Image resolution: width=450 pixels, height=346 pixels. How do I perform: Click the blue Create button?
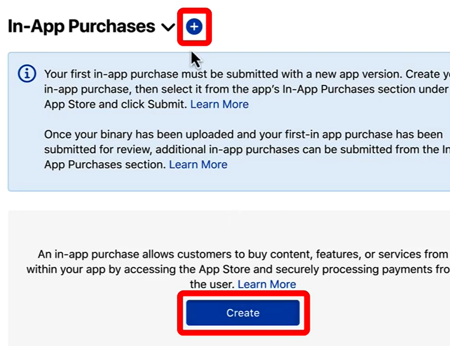pyautogui.click(x=243, y=313)
